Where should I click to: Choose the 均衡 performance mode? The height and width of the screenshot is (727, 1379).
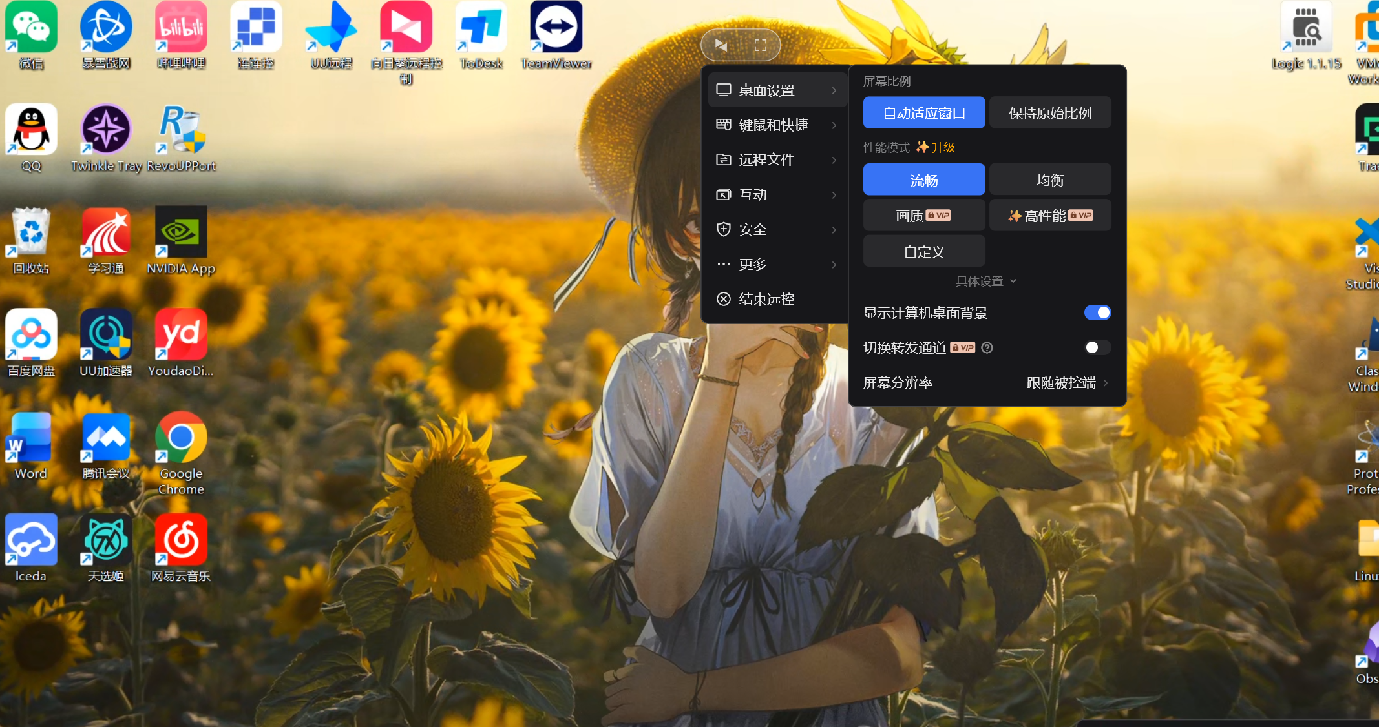(x=1050, y=180)
